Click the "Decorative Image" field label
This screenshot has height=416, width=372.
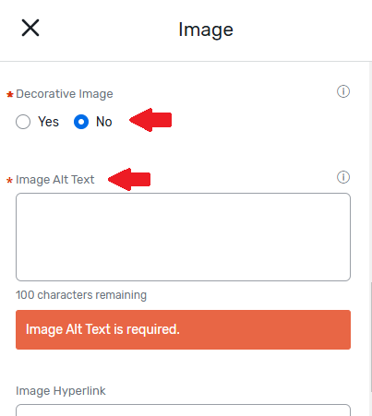(x=65, y=94)
